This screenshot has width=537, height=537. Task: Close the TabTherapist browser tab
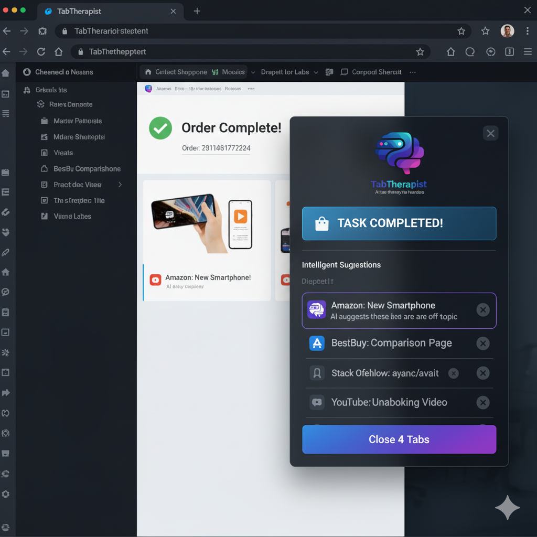(x=173, y=12)
